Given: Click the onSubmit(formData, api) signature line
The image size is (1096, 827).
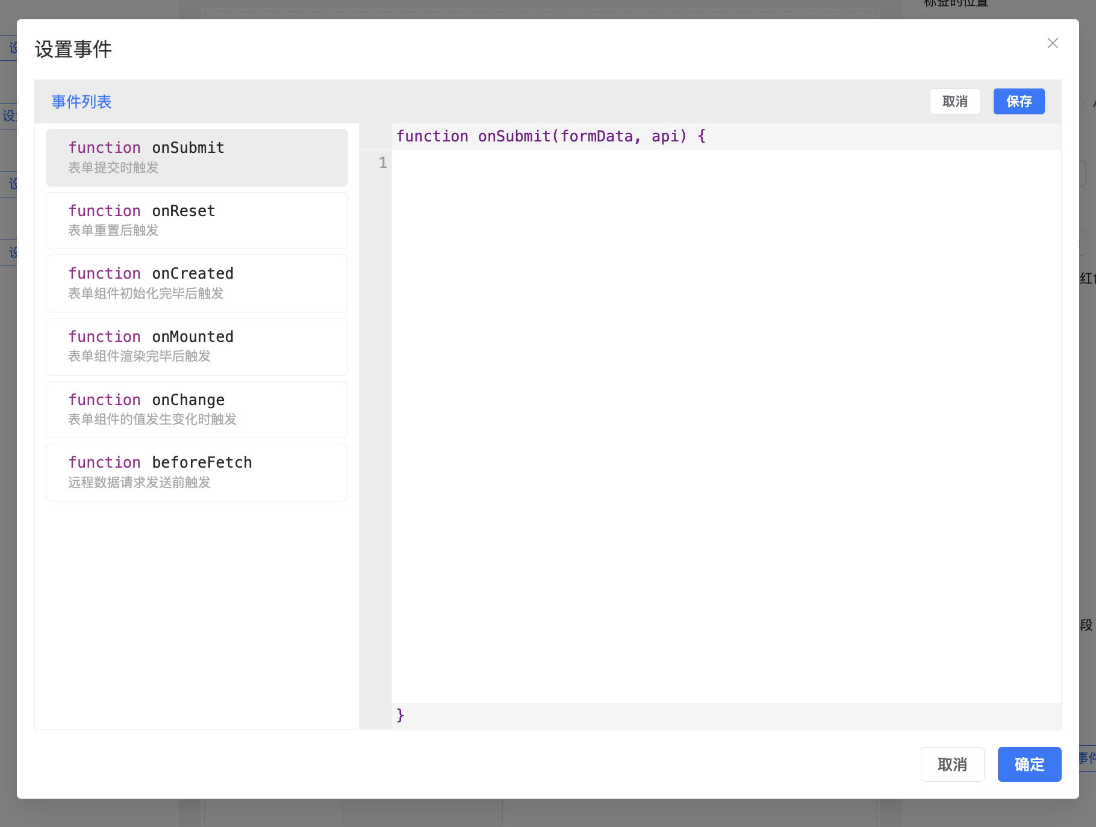Looking at the screenshot, I should coord(550,137).
